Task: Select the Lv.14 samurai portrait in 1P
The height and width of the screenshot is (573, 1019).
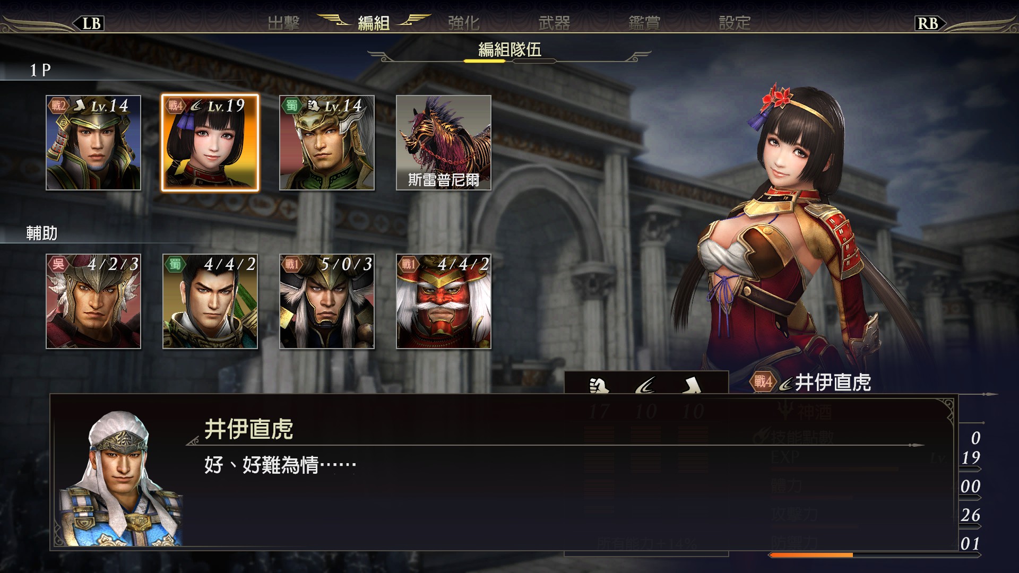Action: [x=93, y=143]
